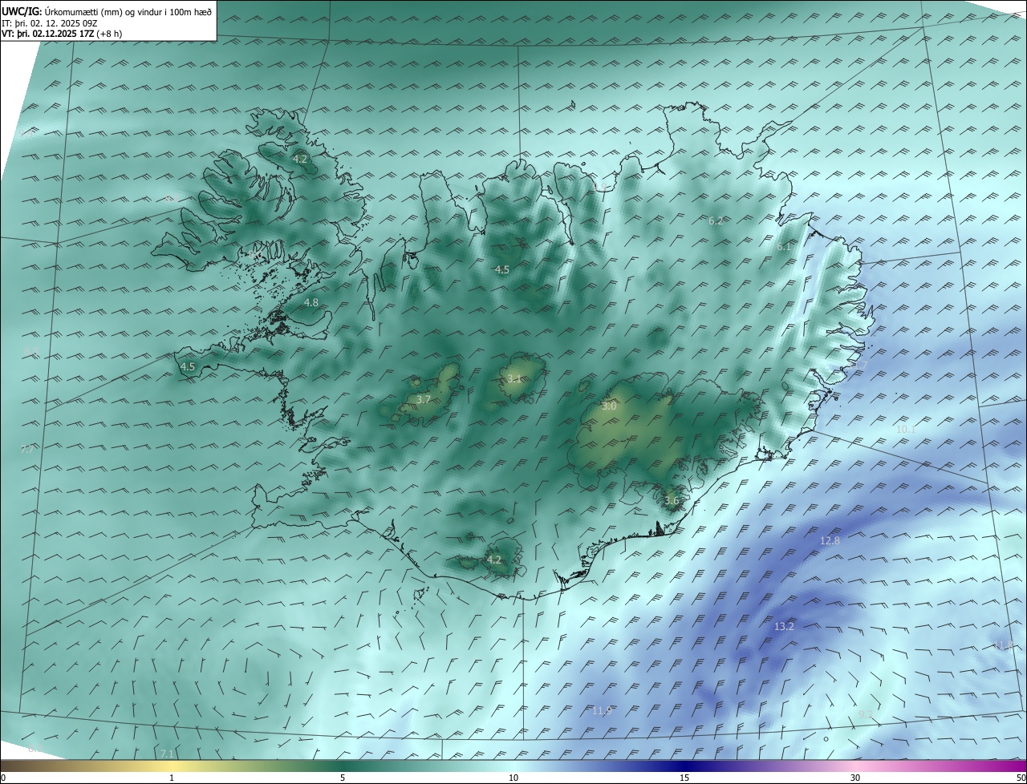Click the 50 tick label on the color scale
The height and width of the screenshot is (784, 1027).
[x=1021, y=778]
